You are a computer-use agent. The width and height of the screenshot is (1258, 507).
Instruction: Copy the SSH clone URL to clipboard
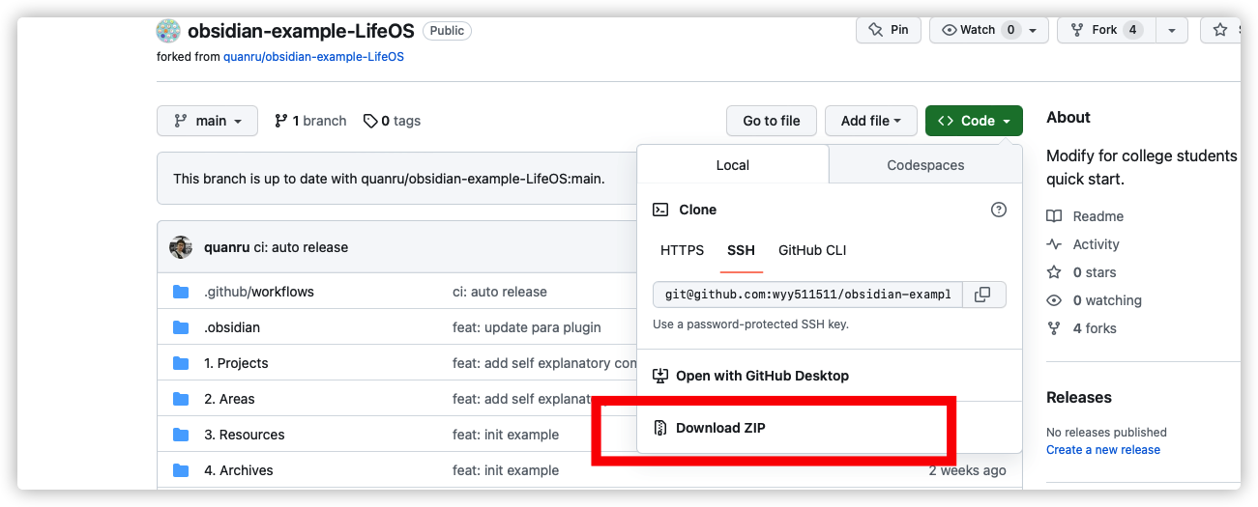[982, 295]
